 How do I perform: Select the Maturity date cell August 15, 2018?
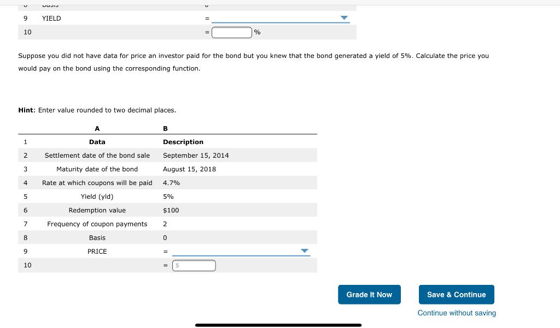click(189, 169)
